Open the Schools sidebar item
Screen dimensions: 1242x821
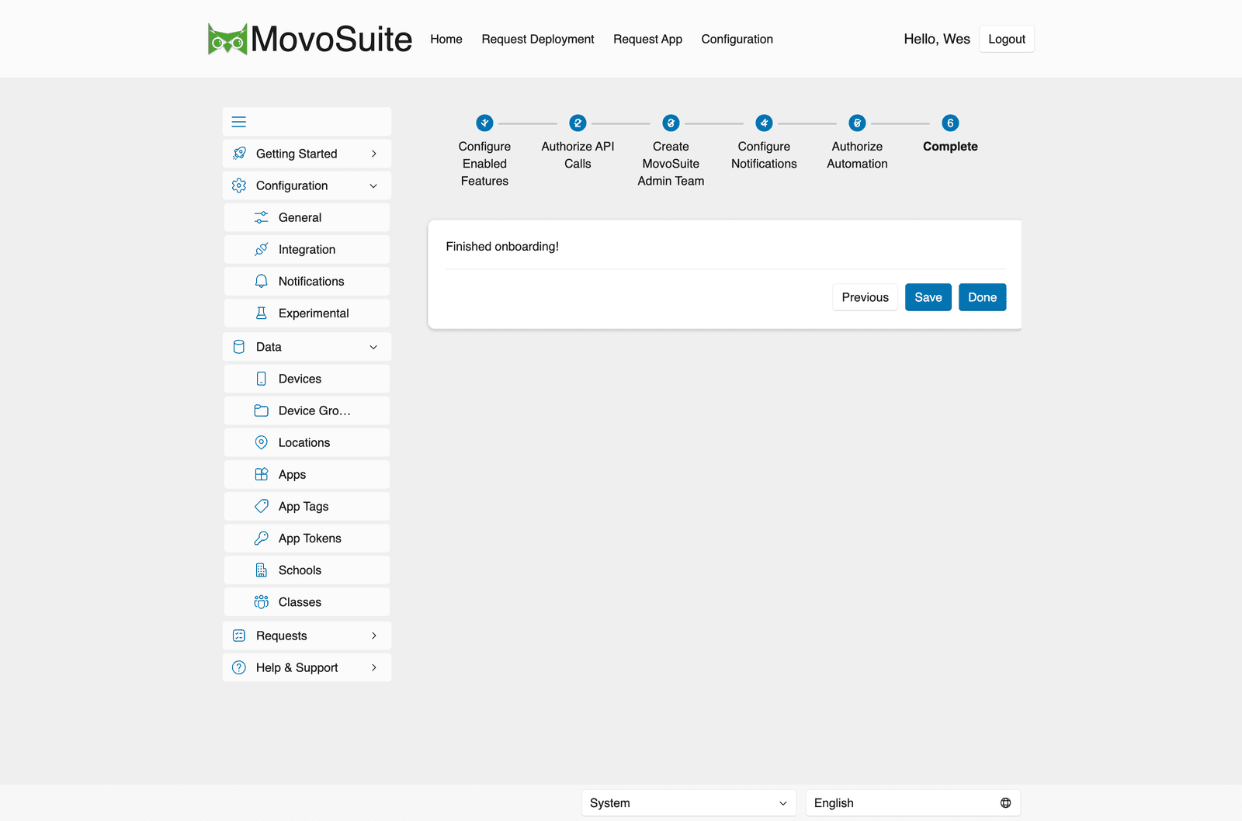pos(307,570)
